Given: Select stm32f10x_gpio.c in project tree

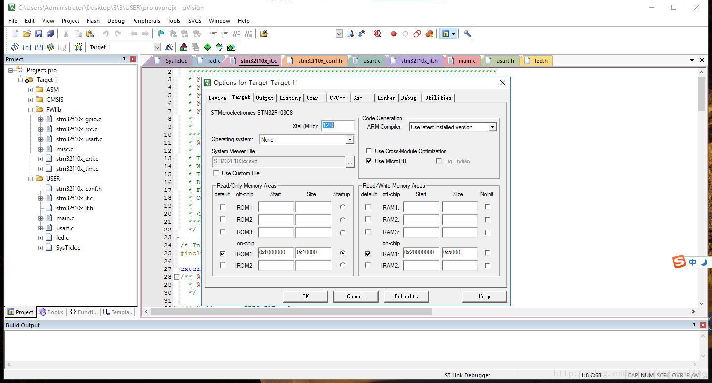Looking at the screenshot, I should click(x=78, y=119).
